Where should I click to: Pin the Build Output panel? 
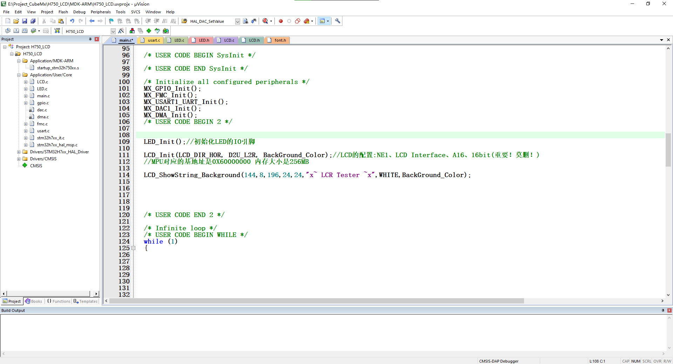pos(663,310)
